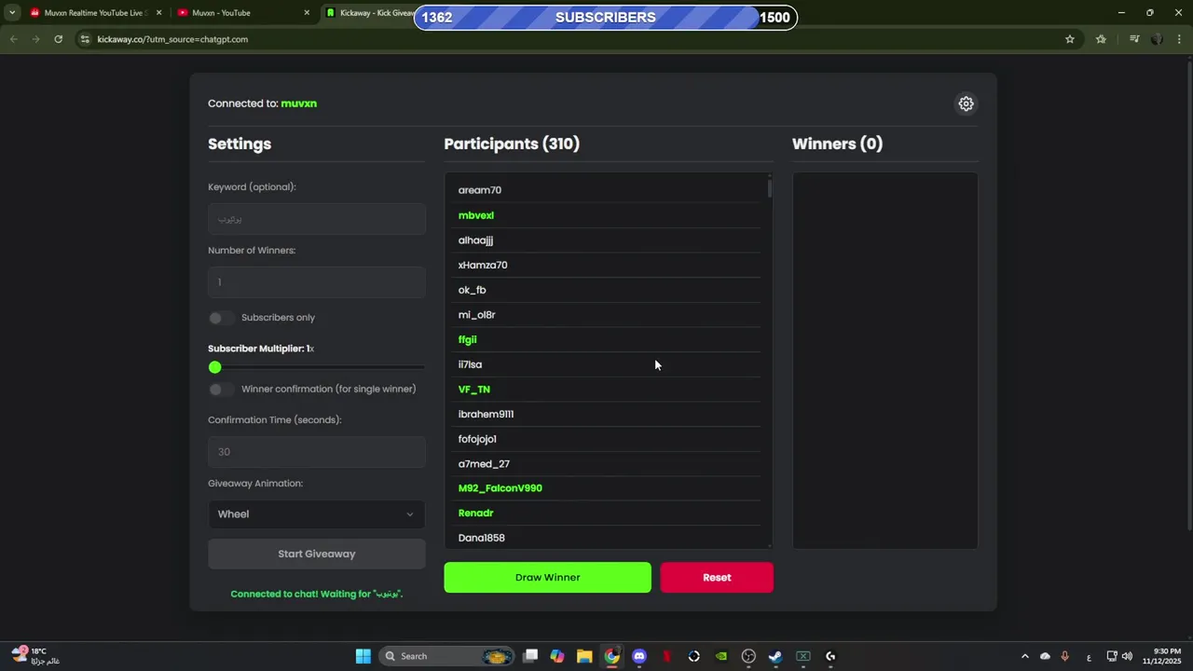The width and height of the screenshot is (1193, 671).
Task: Open the NVIDIA app in the taskbar
Action: tap(720, 656)
